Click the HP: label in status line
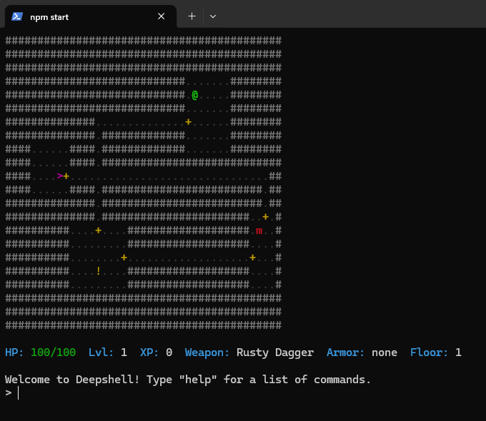 tap(14, 352)
